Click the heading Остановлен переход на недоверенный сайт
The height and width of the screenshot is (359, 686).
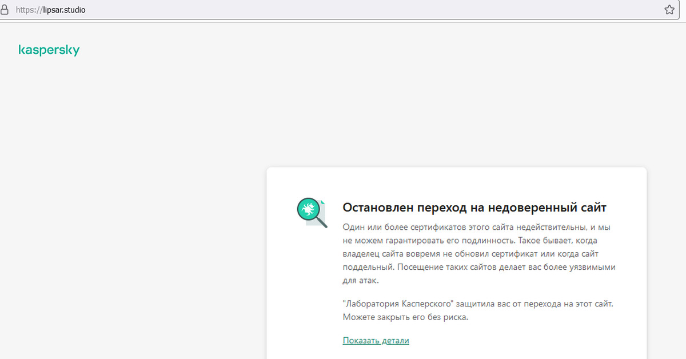(474, 207)
